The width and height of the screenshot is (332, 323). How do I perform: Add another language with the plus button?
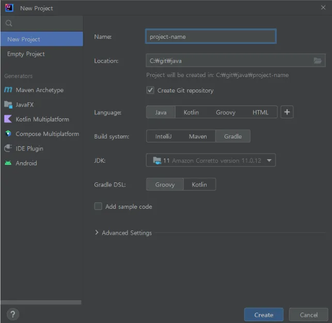tap(287, 112)
